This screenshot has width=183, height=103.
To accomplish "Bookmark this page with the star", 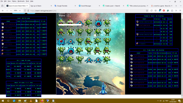I will pos(147,11).
